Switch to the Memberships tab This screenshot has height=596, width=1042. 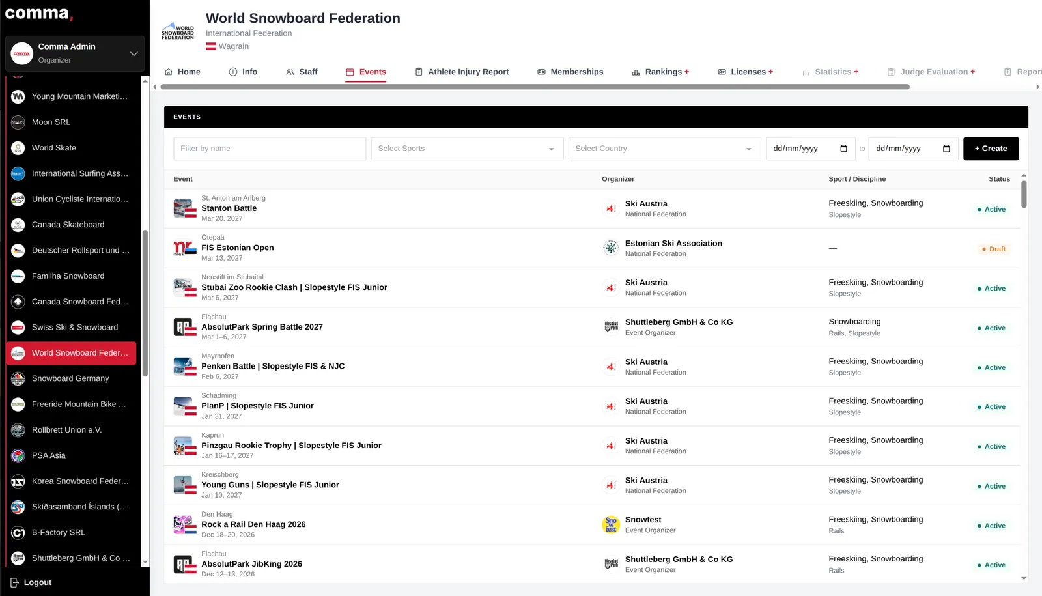coord(570,72)
